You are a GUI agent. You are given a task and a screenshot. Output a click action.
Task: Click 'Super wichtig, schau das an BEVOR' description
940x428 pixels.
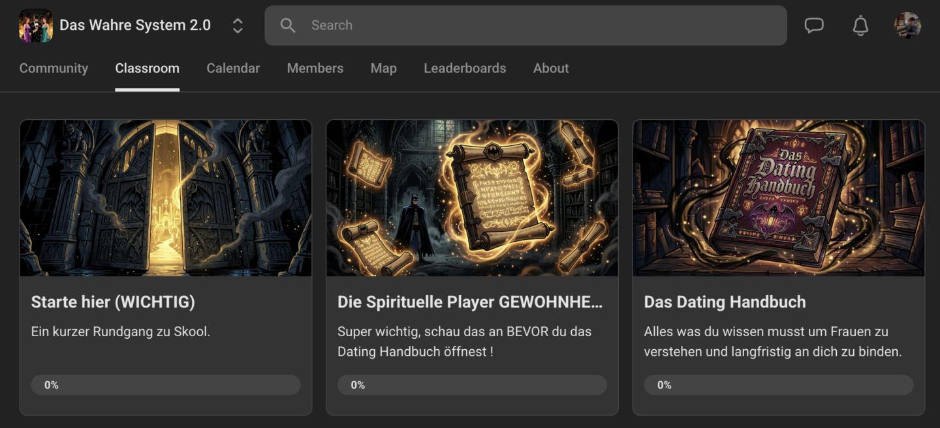click(x=464, y=341)
